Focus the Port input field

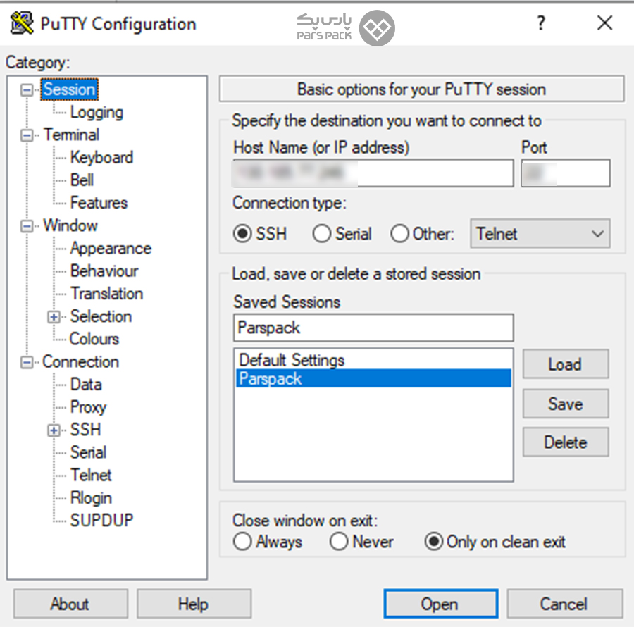click(x=566, y=173)
